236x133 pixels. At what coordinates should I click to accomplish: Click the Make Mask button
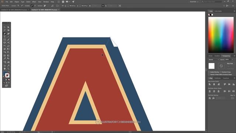click(230, 64)
